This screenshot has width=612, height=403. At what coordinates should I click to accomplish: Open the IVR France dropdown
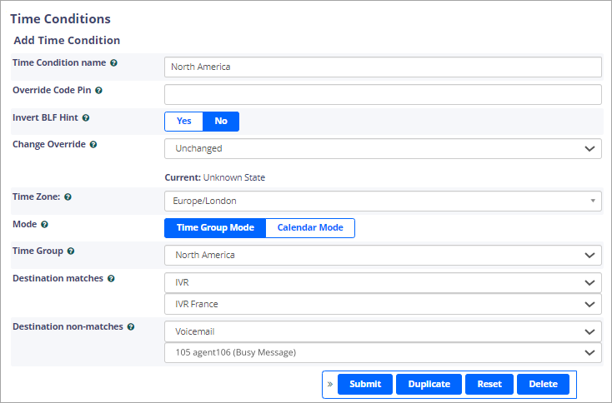click(x=383, y=305)
